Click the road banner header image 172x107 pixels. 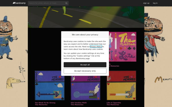[x=86, y=17]
